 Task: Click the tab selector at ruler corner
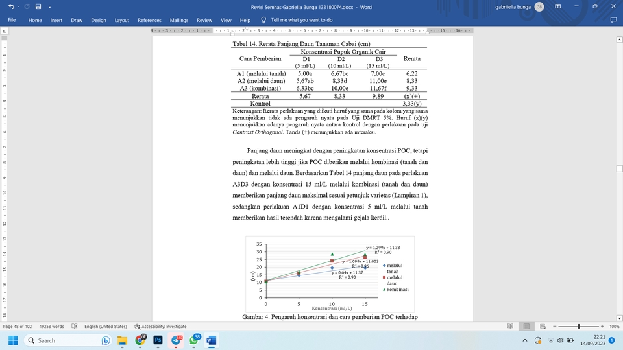point(5,30)
